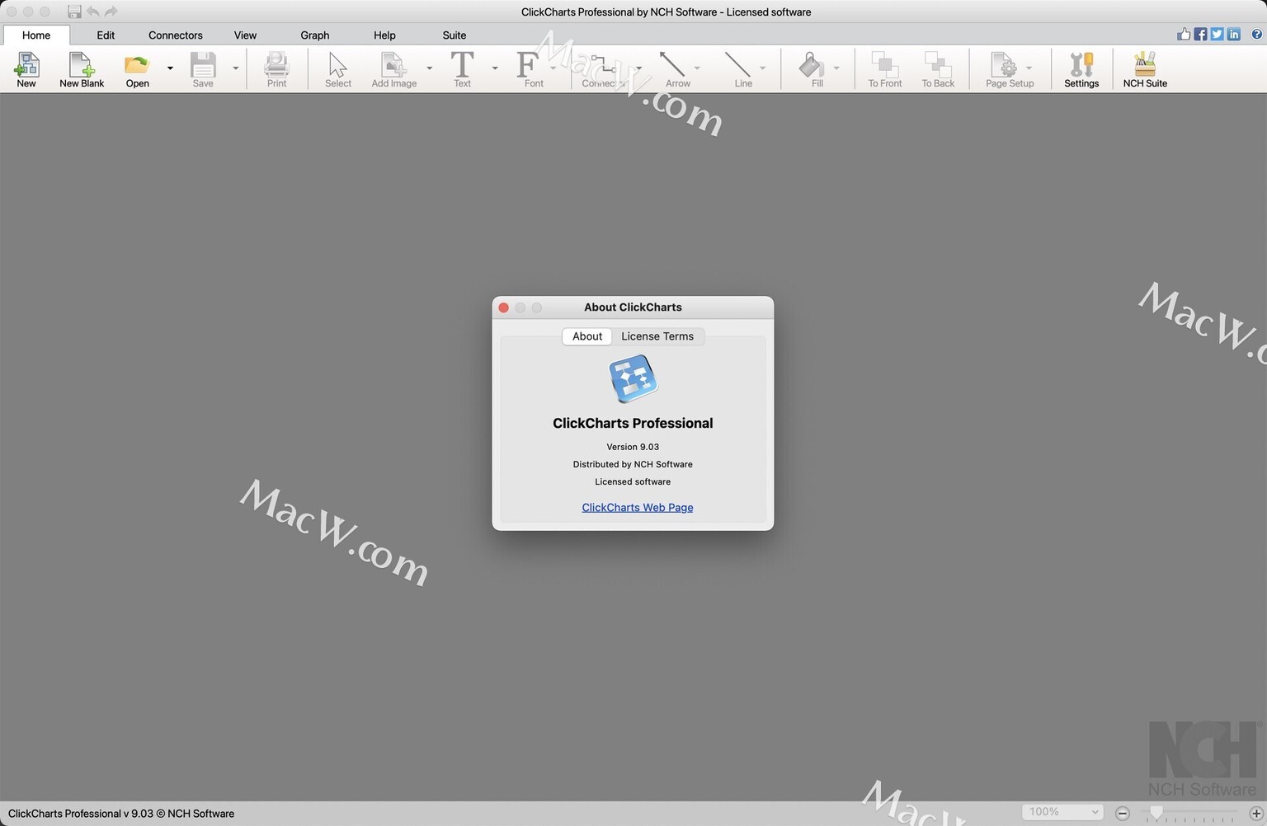The width and height of the screenshot is (1267, 826).
Task: Click the title bar quick save icon
Action: coord(74,12)
